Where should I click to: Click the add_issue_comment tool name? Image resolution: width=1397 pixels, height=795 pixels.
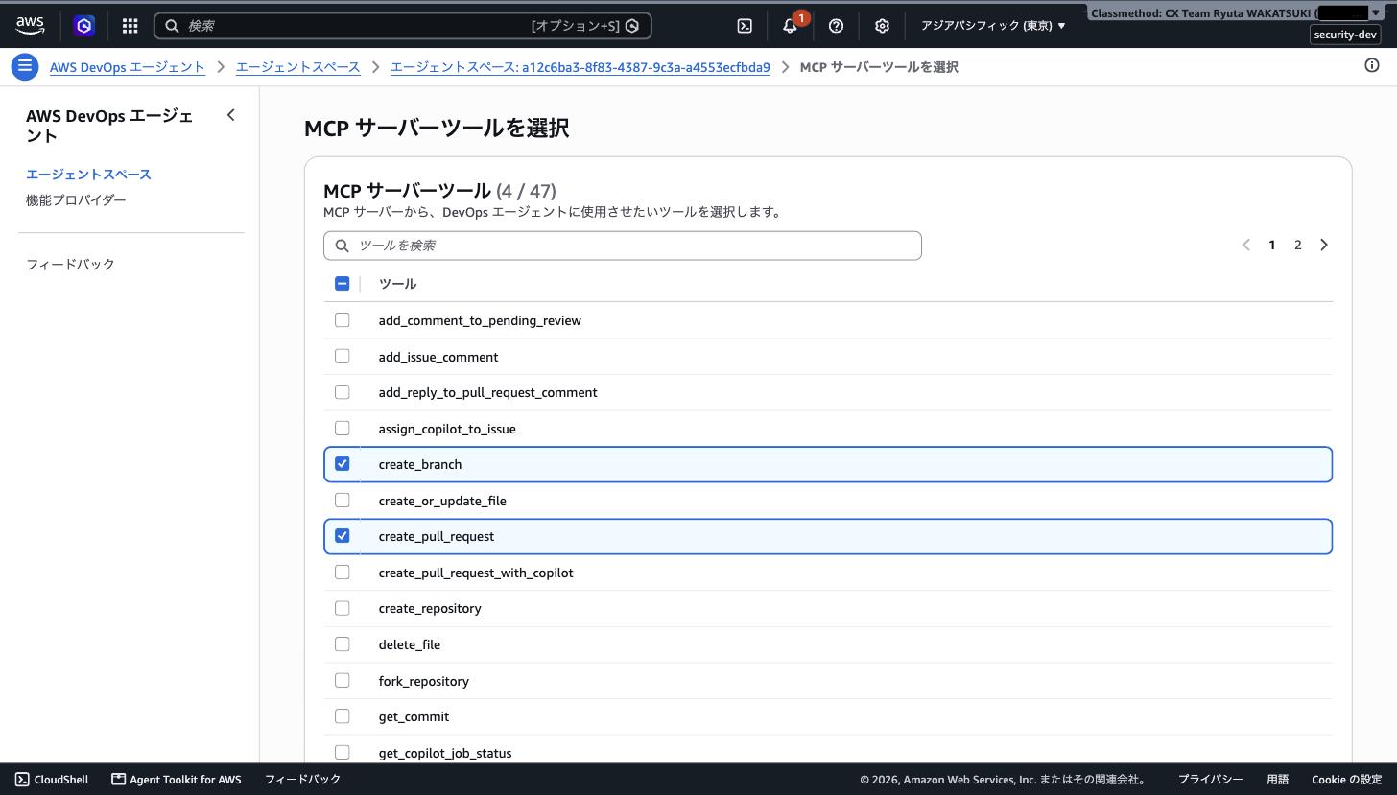coord(438,357)
